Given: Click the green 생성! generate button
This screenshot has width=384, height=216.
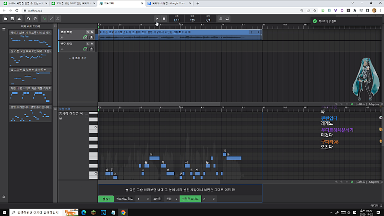Looking at the screenshot, I should coord(106,199).
